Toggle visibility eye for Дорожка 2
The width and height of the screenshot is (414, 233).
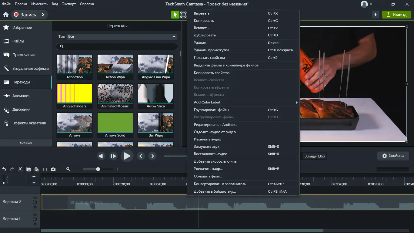point(35,198)
